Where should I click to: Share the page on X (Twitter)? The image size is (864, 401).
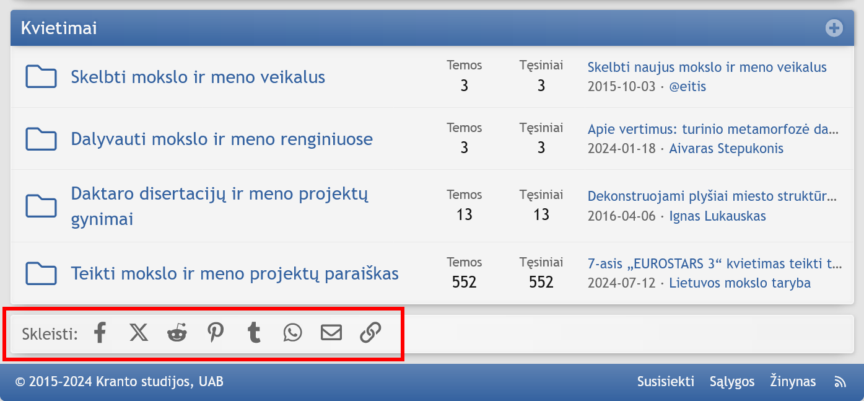coord(139,333)
